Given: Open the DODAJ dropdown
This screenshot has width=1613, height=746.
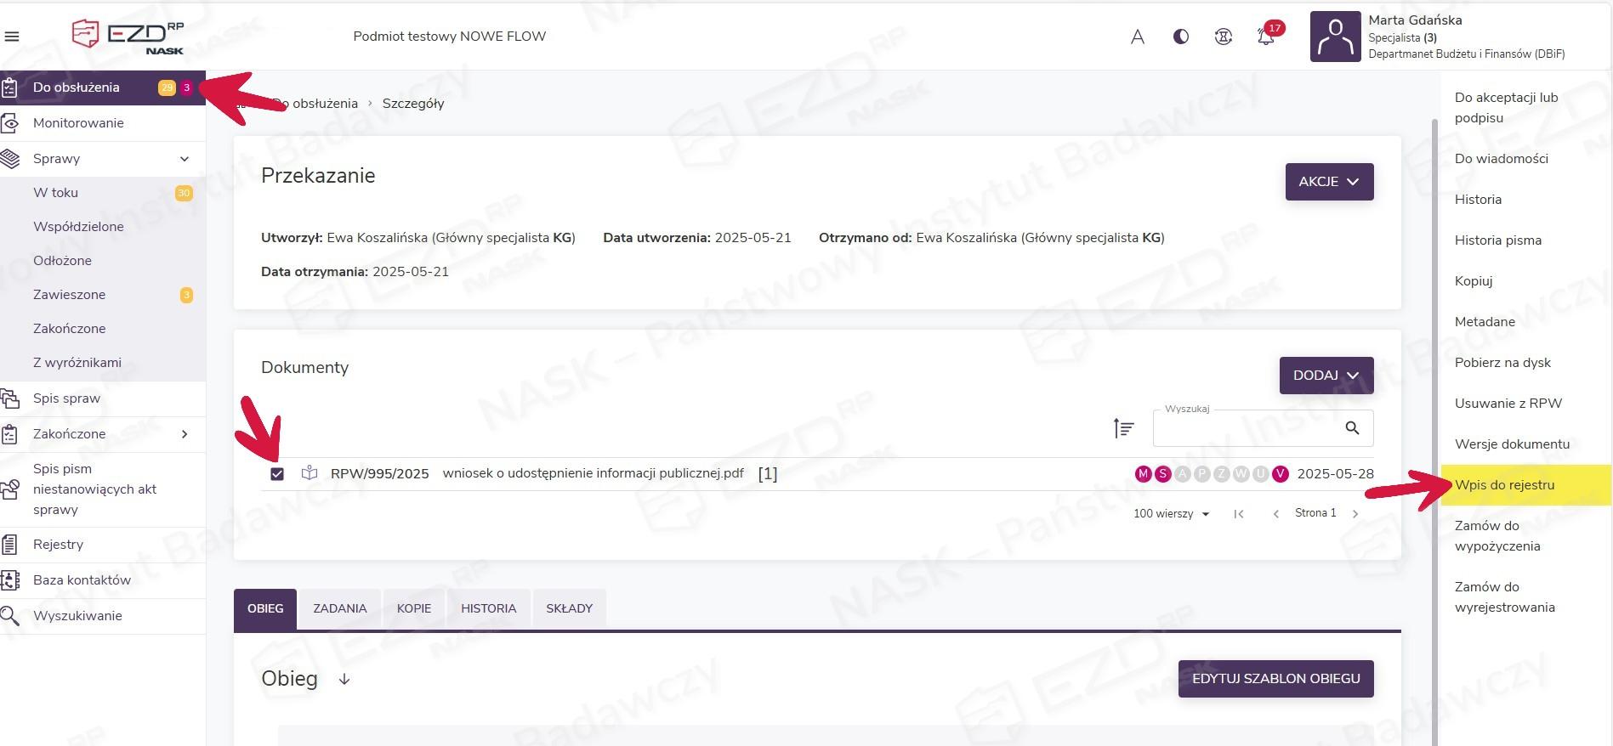Looking at the screenshot, I should [1326, 376].
